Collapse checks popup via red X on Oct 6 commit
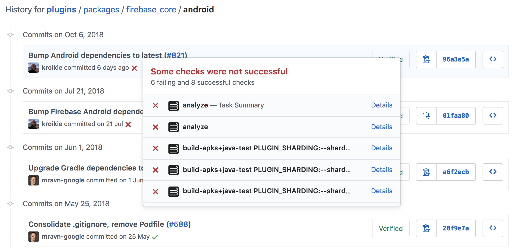512x248 pixels. [x=134, y=68]
